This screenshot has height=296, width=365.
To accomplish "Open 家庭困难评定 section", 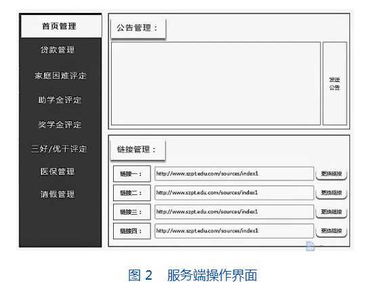I will click(60, 76).
